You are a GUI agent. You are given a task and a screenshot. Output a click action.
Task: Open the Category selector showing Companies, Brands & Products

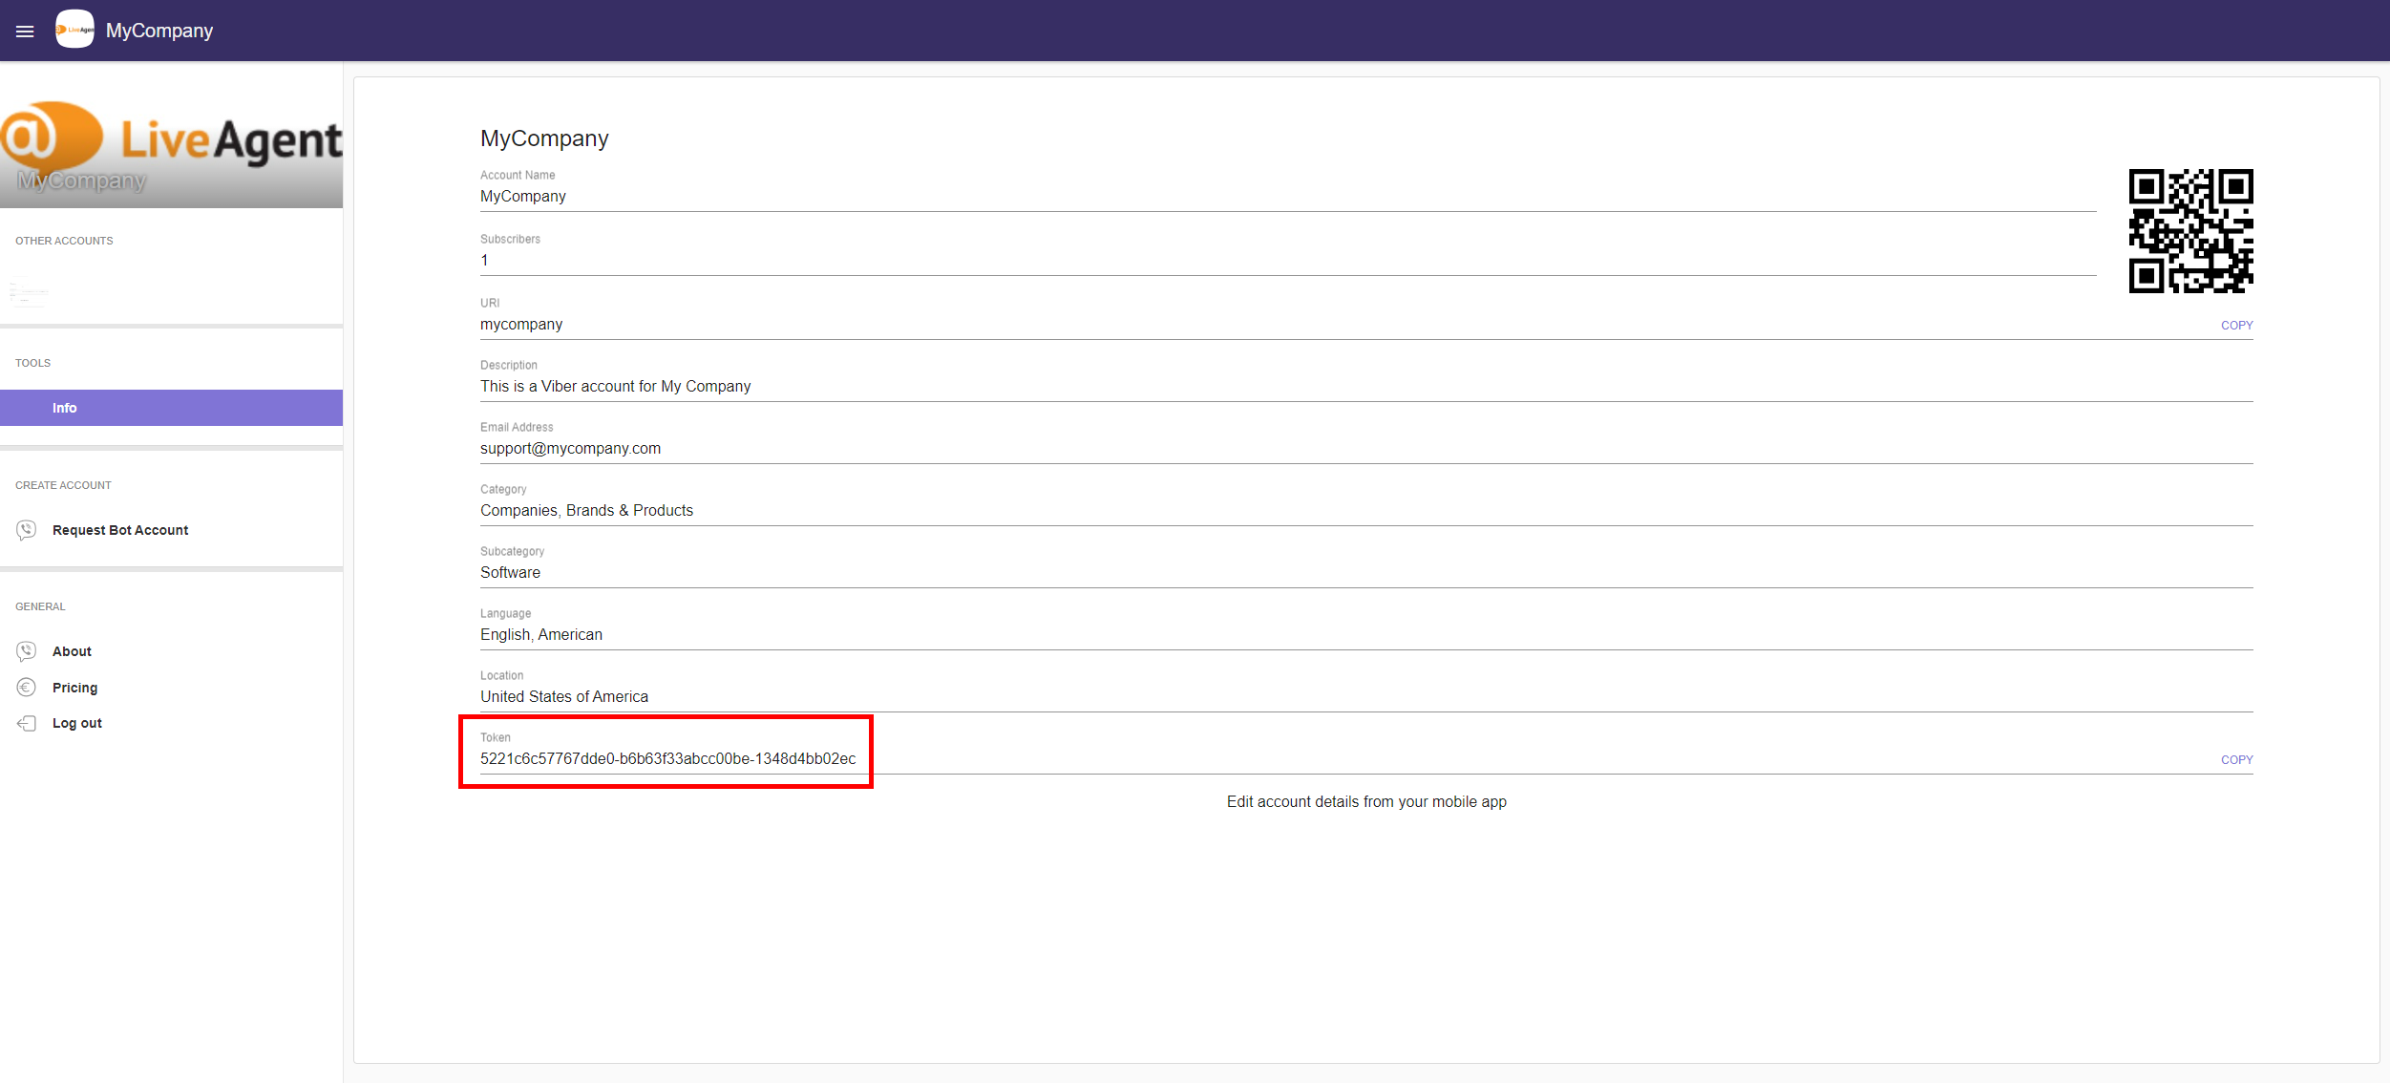(x=586, y=510)
